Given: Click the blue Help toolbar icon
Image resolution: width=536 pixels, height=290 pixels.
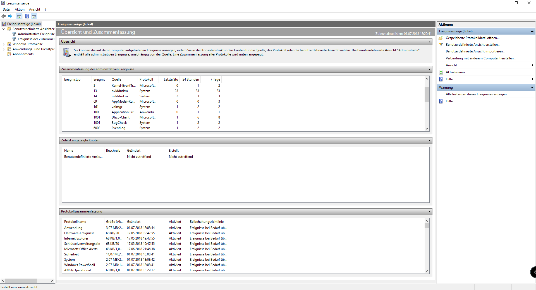Looking at the screenshot, I should pyautogui.click(x=27, y=16).
